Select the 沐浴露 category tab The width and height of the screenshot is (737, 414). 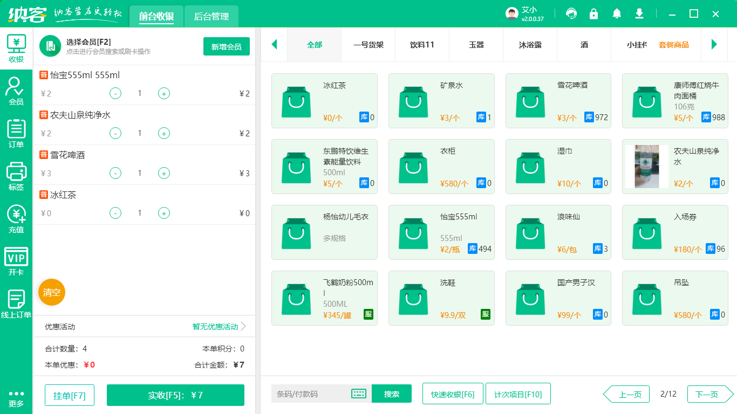[530, 45]
